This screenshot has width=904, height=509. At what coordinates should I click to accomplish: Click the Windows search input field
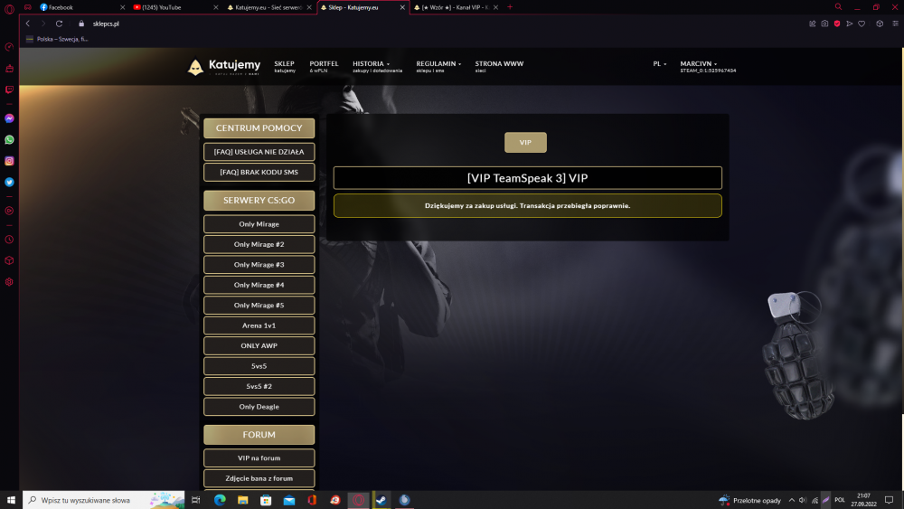(x=104, y=500)
